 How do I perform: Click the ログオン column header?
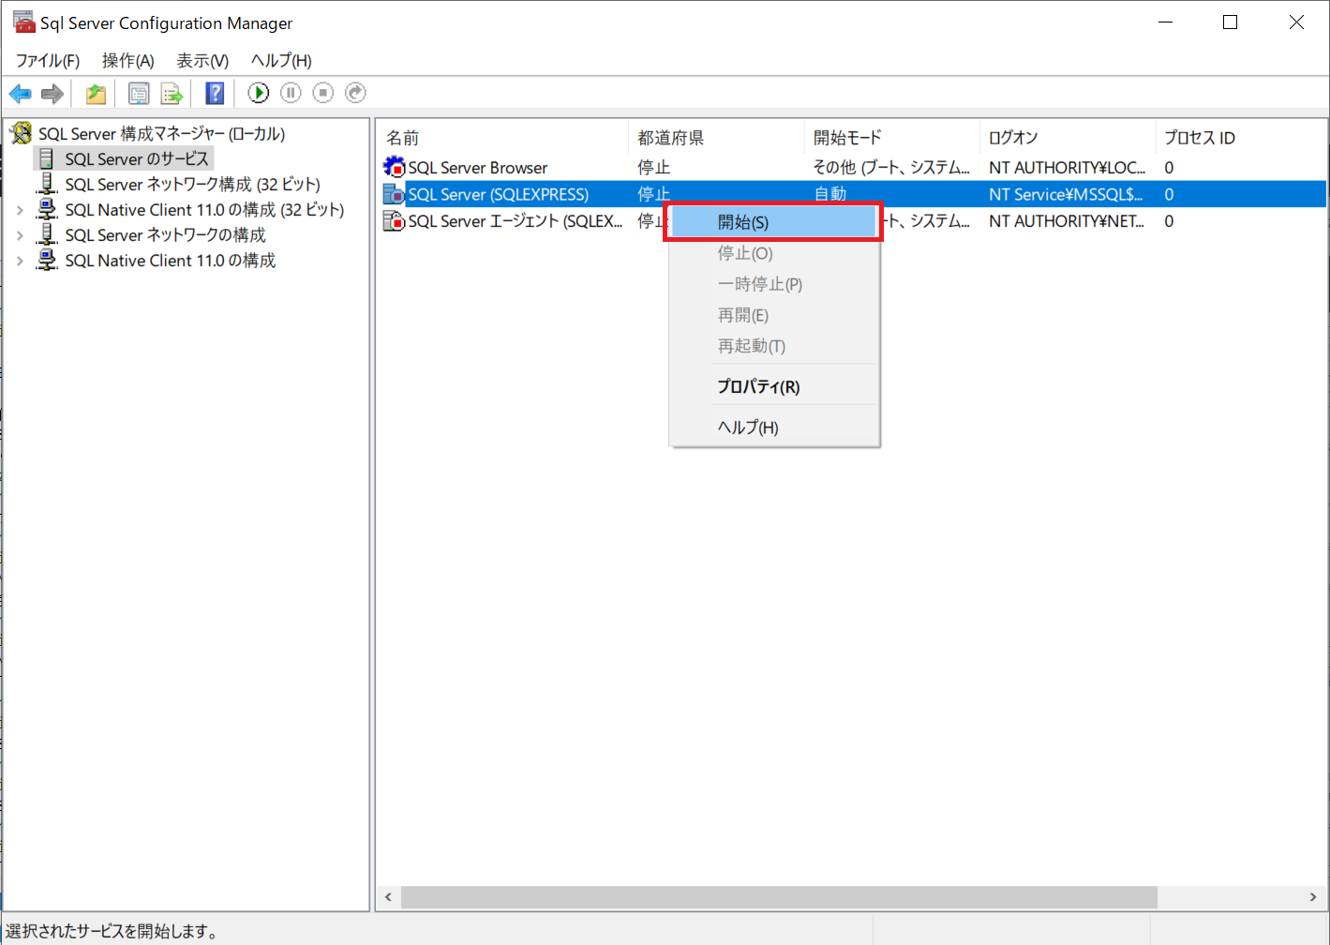1068,138
